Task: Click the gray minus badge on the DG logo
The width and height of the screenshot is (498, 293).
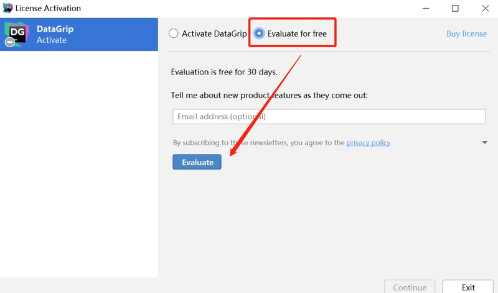Action: (x=10, y=42)
